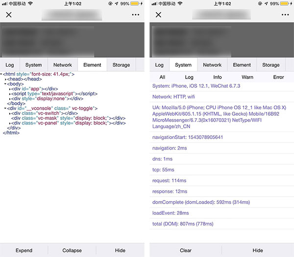Select the 'dns: 1ms' row

coord(222,159)
